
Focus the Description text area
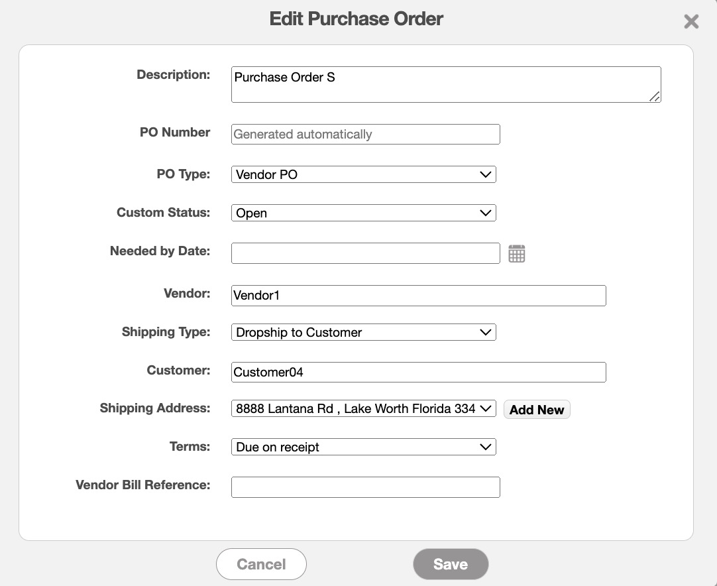pos(445,85)
